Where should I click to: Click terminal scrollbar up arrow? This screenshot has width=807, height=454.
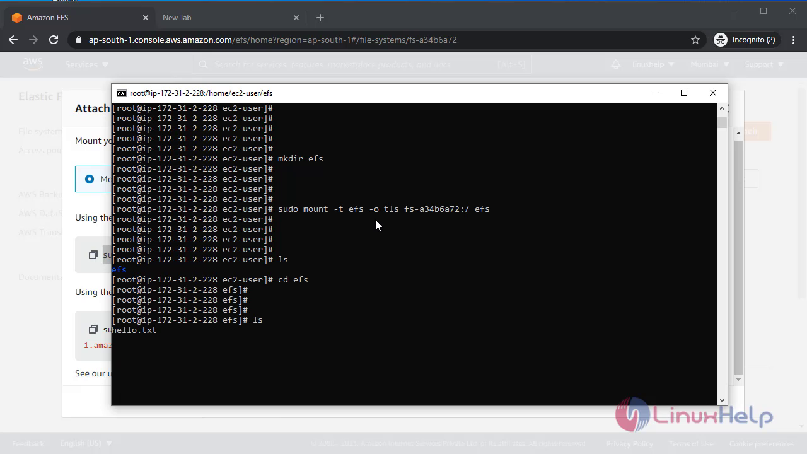(722, 108)
